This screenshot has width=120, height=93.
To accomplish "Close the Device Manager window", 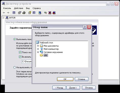I will tap(117, 4).
